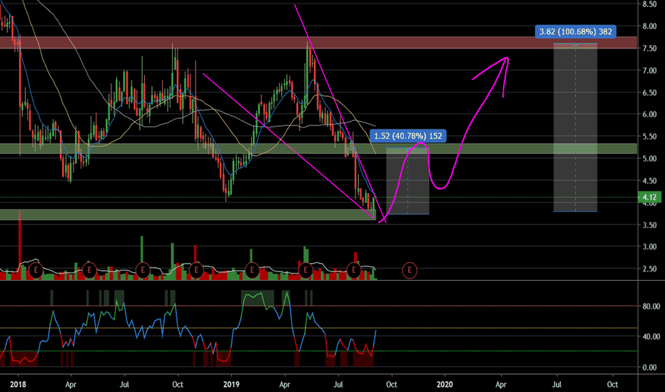Click the 2019 time axis label
This screenshot has height=392, width=665.
pyautogui.click(x=231, y=384)
